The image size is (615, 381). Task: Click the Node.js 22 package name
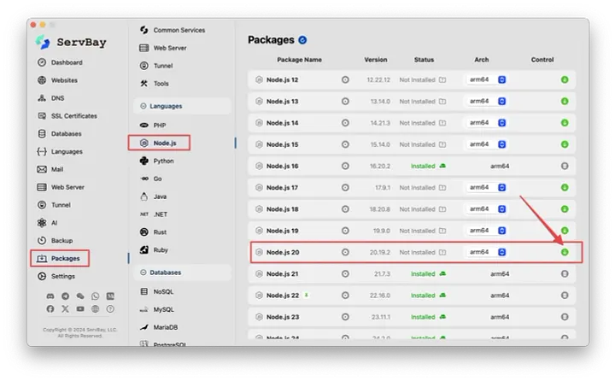click(x=282, y=296)
